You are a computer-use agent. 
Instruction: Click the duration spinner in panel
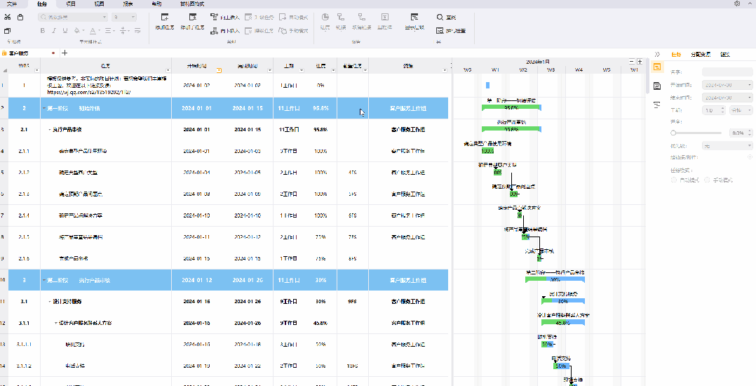click(x=722, y=110)
